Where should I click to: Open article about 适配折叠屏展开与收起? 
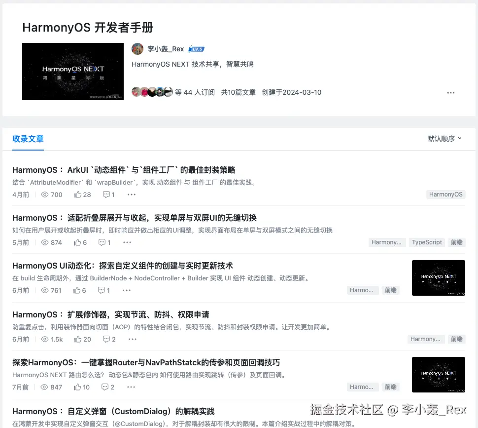coord(135,218)
